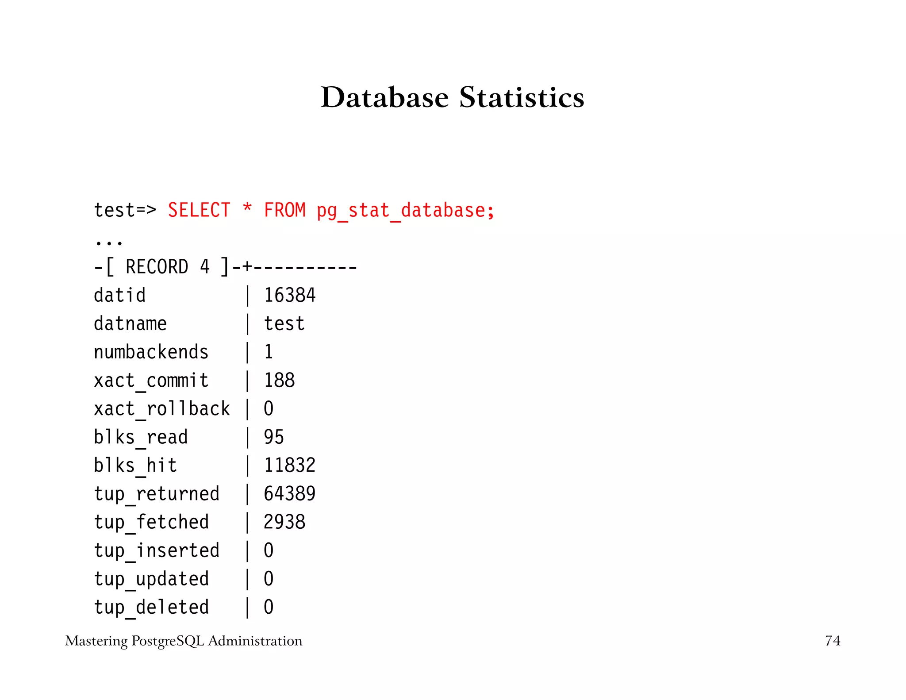Click the xact_rollback field label
The width and height of the screenshot is (906, 700).
coord(161,409)
